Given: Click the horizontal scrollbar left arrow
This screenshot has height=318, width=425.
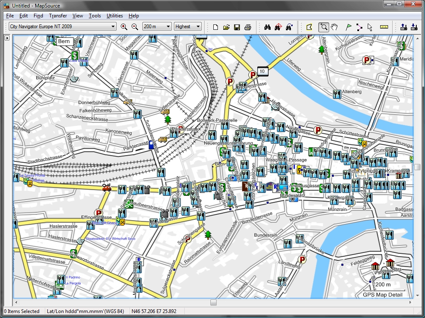Looking at the screenshot, I should click(x=16, y=302).
